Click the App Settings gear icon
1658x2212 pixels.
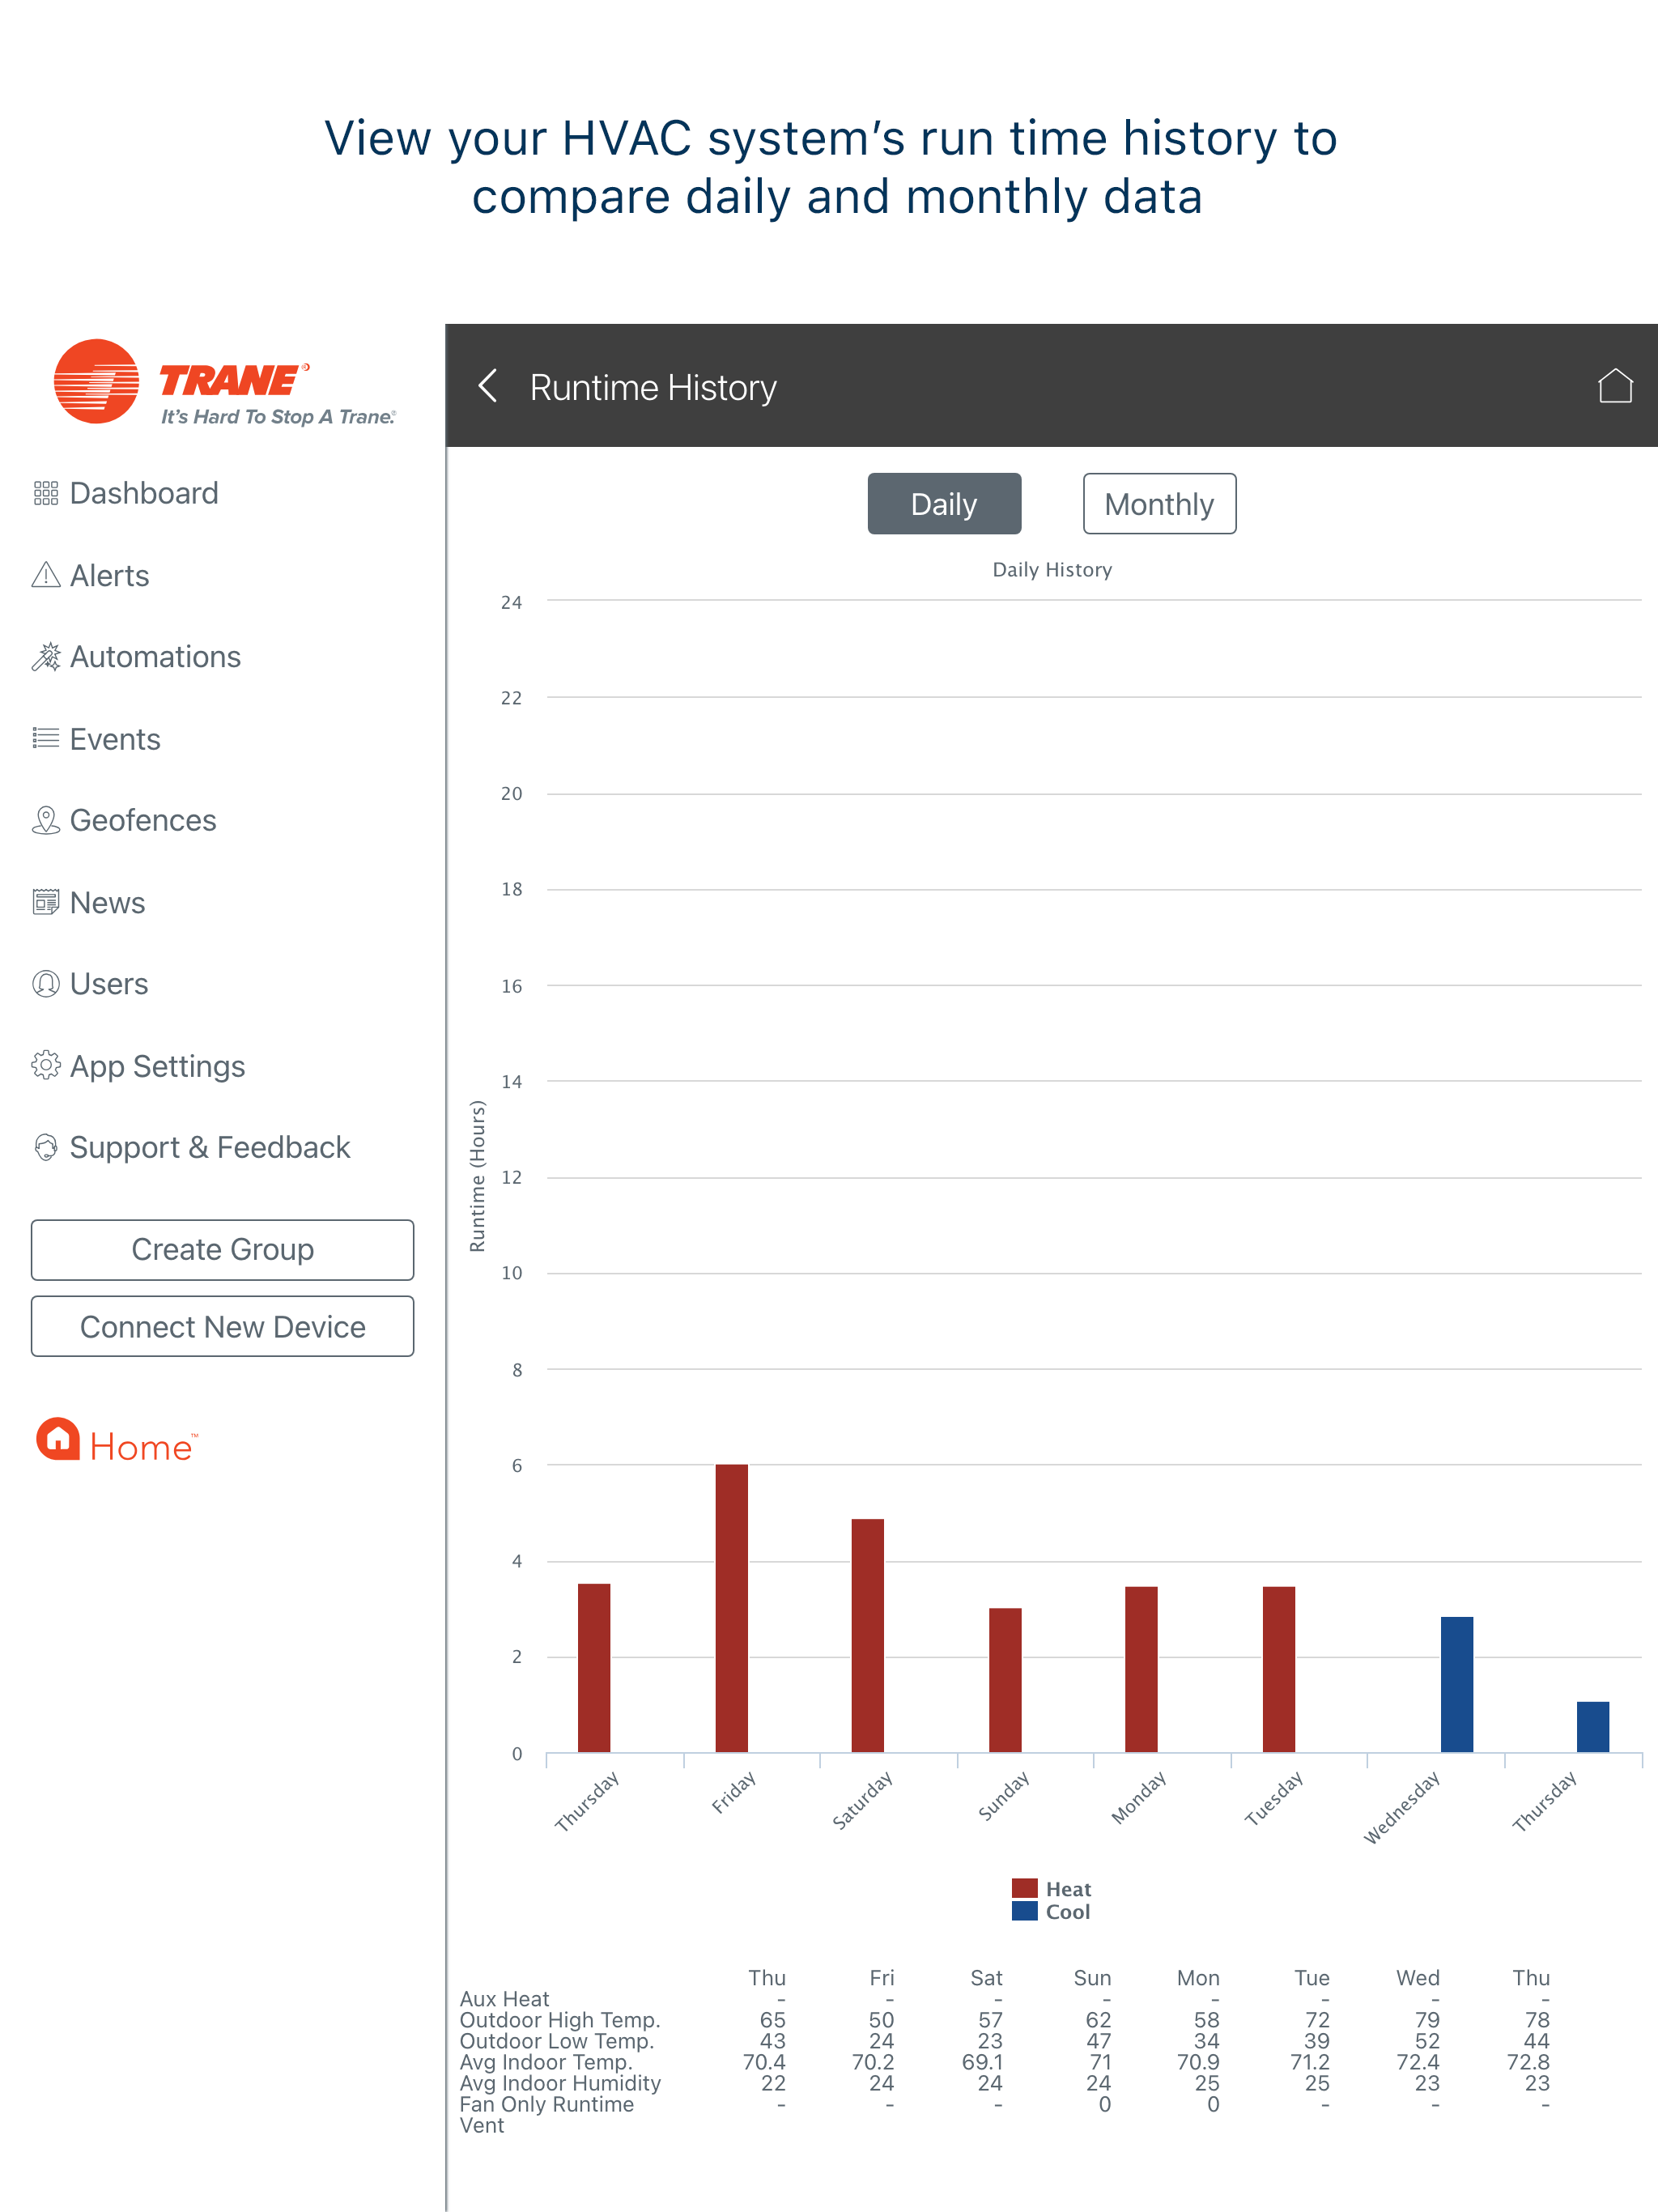pyautogui.click(x=46, y=1066)
